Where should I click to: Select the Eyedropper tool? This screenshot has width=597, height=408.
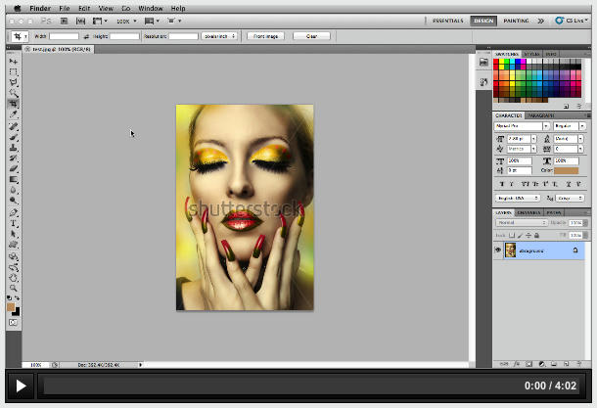point(14,113)
